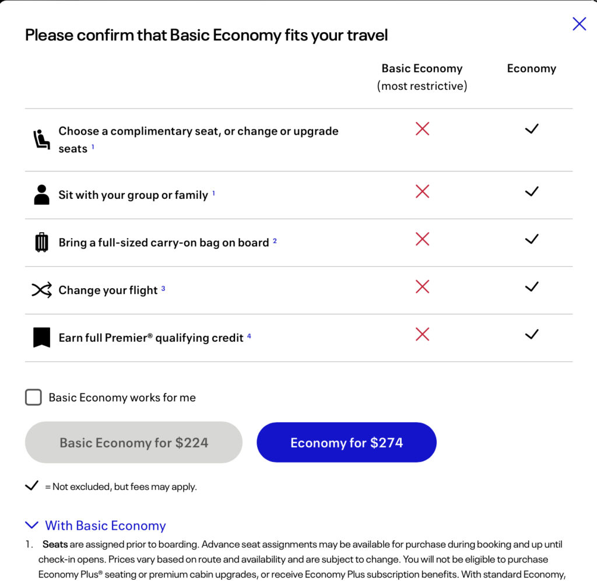Open footnote 2 for carry-on bag
Viewport: 597px width, 581px height.
(x=275, y=240)
